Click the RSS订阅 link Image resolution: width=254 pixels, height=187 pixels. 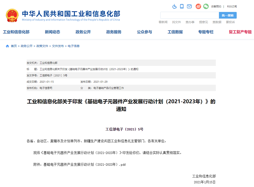(x=232, y=6)
